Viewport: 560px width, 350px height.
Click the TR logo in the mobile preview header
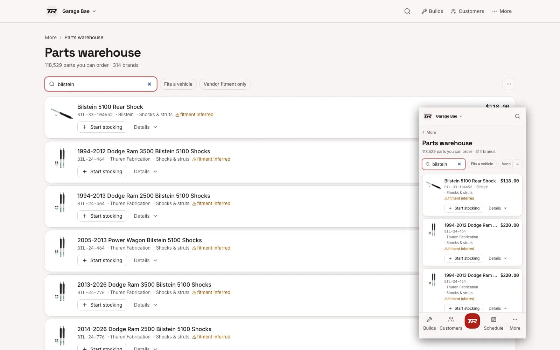(428, 116)
